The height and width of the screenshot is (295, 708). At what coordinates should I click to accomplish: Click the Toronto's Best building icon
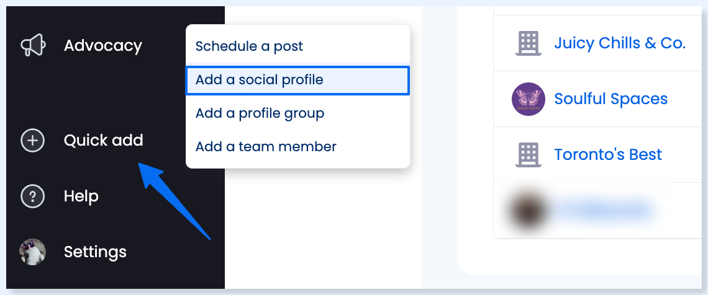click(529, 155)
